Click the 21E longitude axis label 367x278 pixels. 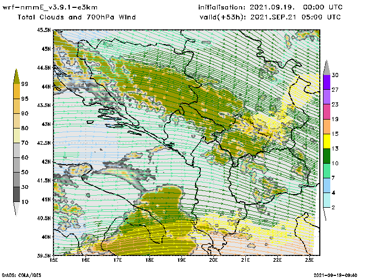pos(245,260)
